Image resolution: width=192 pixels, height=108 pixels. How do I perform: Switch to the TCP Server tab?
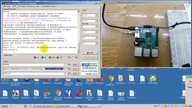tap(31, 6)
